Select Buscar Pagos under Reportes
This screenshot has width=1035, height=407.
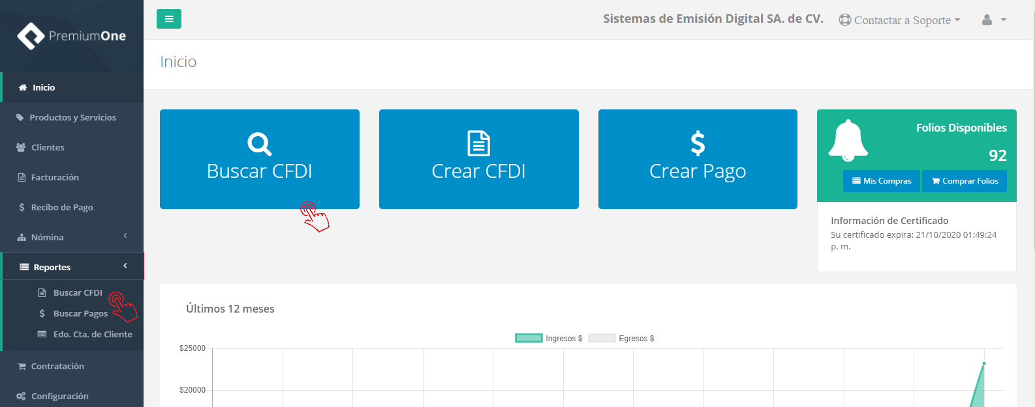pos(80,313)
